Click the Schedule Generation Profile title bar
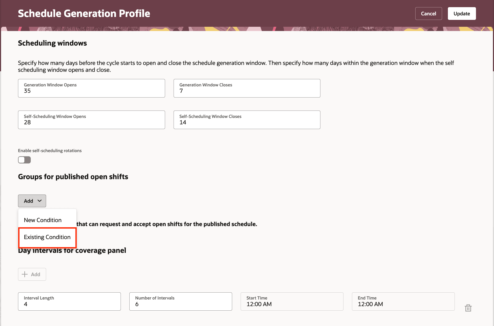The height and width of the screenshot is (326, 494). (84, 13)
